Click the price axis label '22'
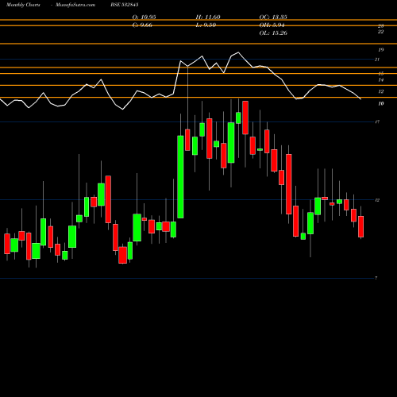The width and height of the screenshot is (397, 397). (x=380, y=32)
